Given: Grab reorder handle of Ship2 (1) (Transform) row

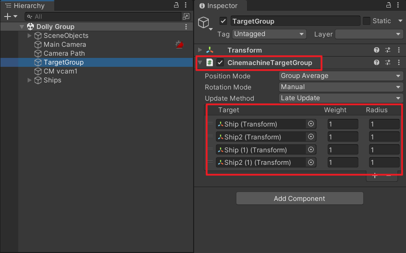Looking at the screenshot, I should pyautogui.click(x=210, y=162).
